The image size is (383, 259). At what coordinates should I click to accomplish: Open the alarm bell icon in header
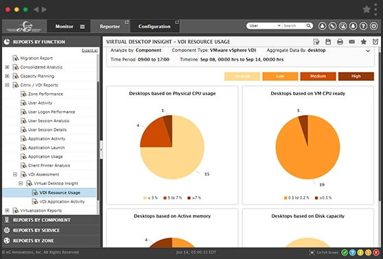click(353, 26)
